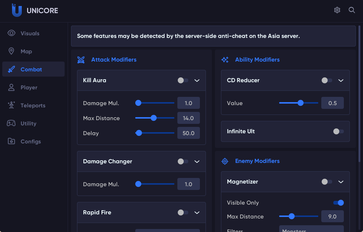Disable the Visible Only switch
363x232 pixels.
coord(339,203)
